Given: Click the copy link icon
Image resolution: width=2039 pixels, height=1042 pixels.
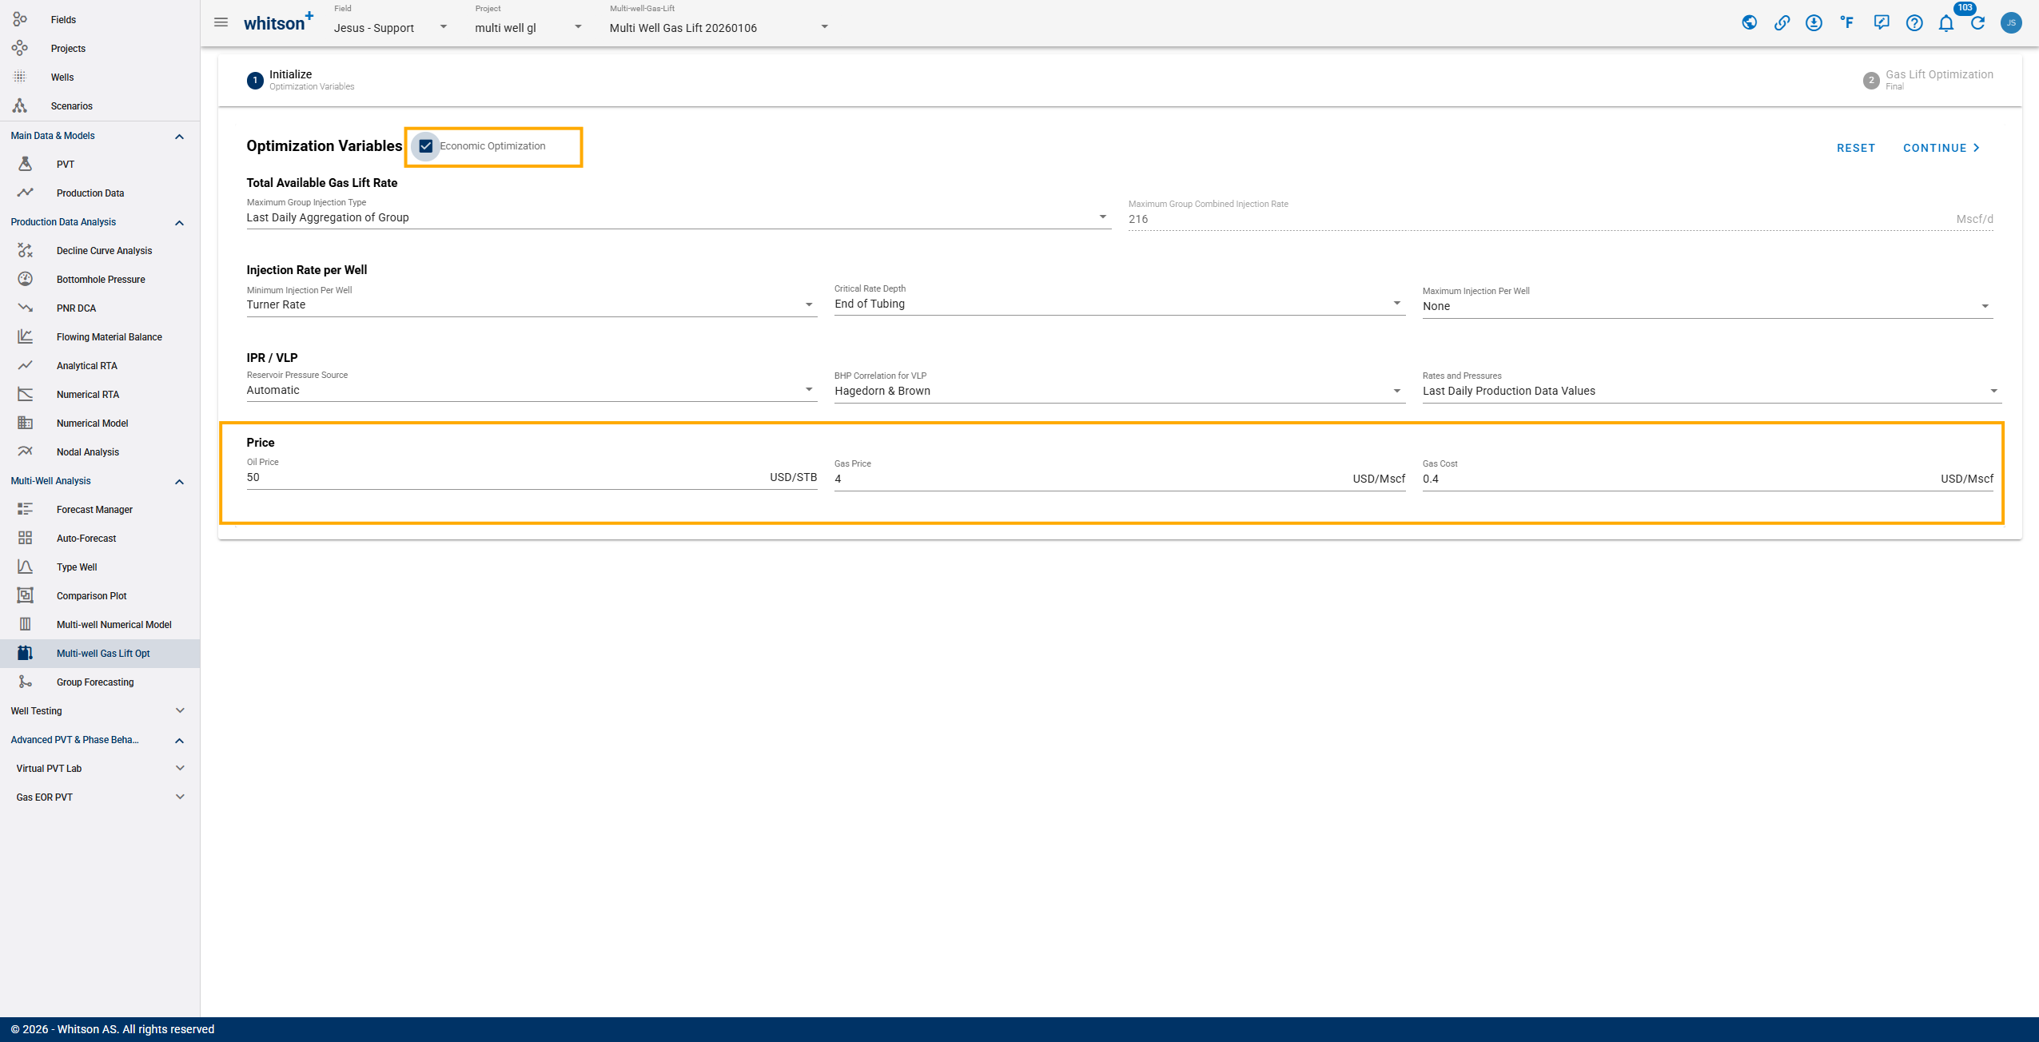Looking at the screenshot, I should tap(1782, 23).
